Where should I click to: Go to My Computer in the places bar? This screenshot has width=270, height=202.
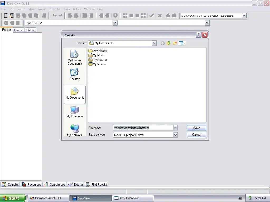75,112
